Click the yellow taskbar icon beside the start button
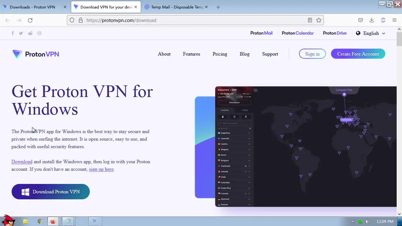The width and height of the screenshot is (402, 226). click(25, 222)
